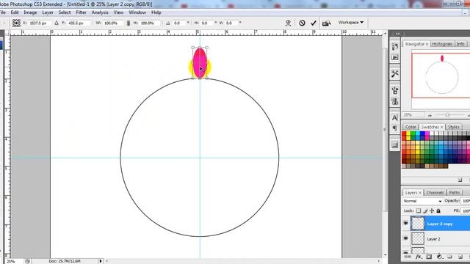Switch to the Histogram tab
The width and height of the screenshot is (470, 264).
pyautogui.click(x=442, y=44)
